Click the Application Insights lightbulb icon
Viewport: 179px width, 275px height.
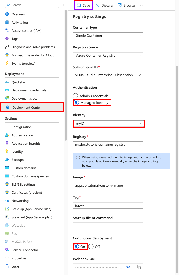point(7,143)
